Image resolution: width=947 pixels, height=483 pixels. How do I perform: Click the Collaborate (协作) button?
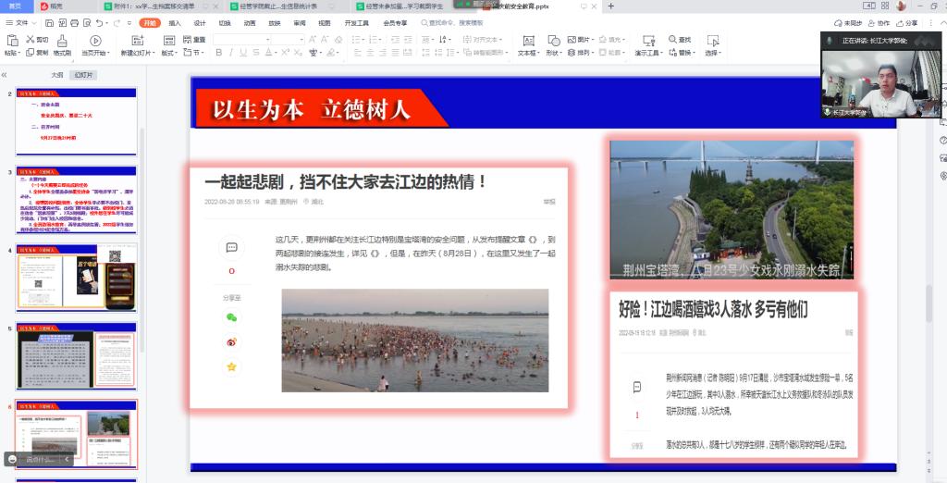(x=879, y=22)
